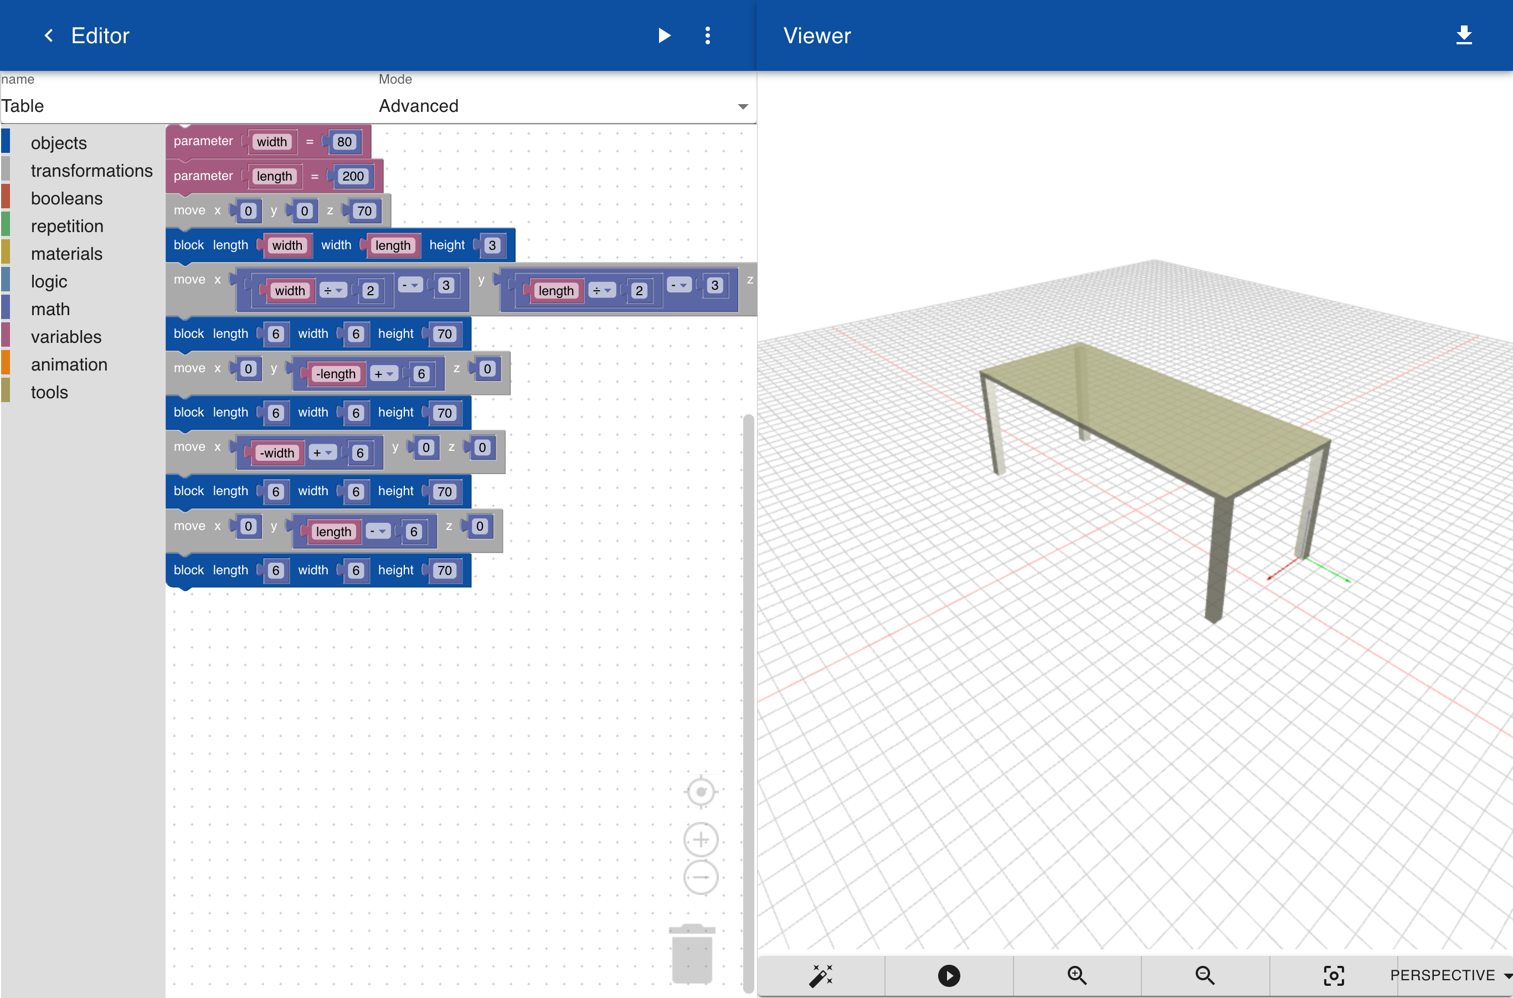Zoom in the 3D viewer

click(x=1077, y=975)
